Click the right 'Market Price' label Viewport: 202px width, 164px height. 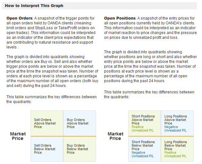(x=115, y=136)
